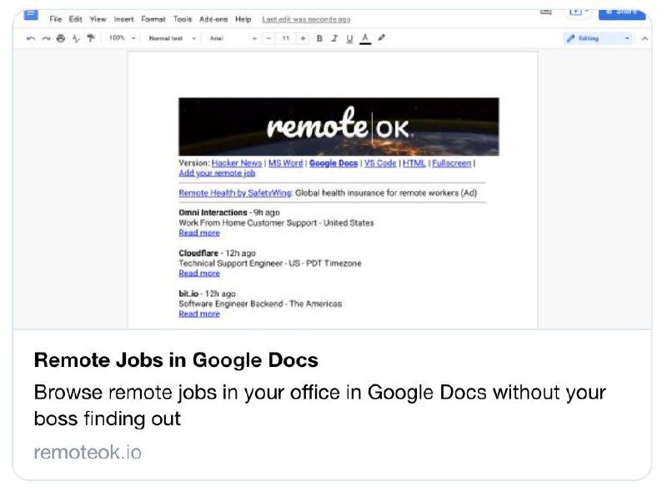Screen dimensions: 667x497
Task: Open the Edit menu
Action: pyautogui.click(x=75, y=19)
